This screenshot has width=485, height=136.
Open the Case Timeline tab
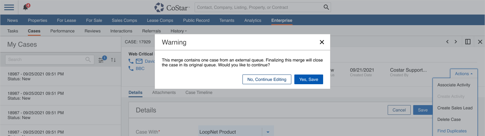pyautogui.click(x=199, y=92)
